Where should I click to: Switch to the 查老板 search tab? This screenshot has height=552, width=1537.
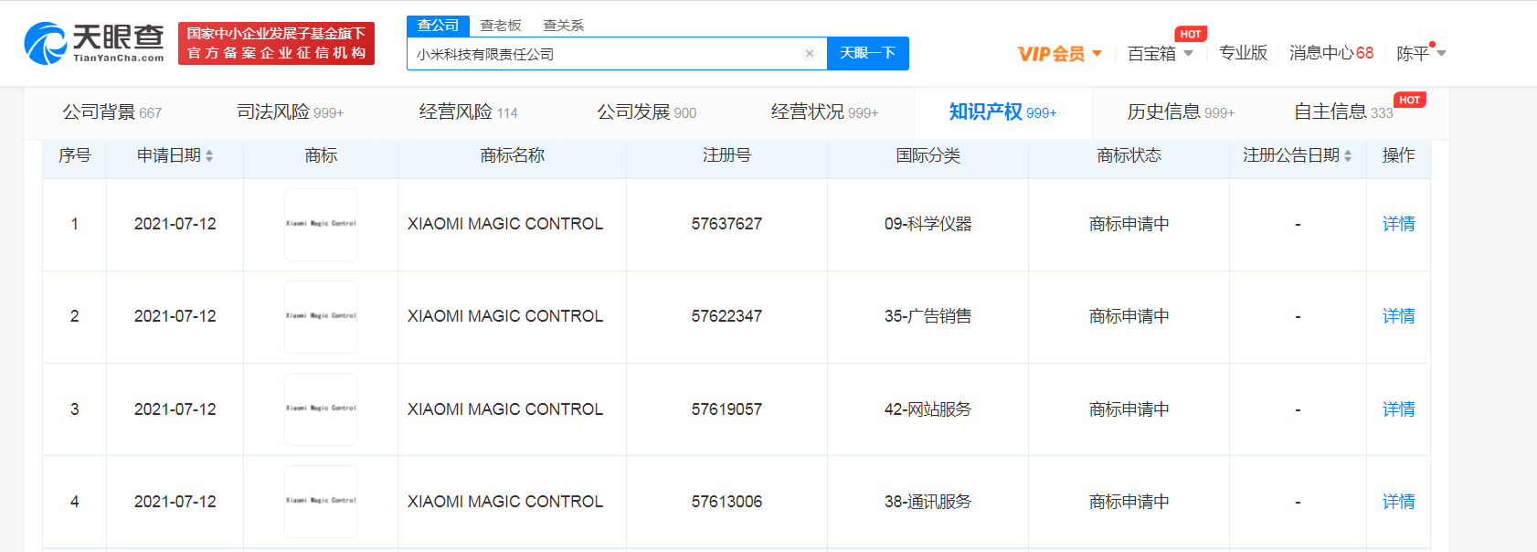point(501,26)
